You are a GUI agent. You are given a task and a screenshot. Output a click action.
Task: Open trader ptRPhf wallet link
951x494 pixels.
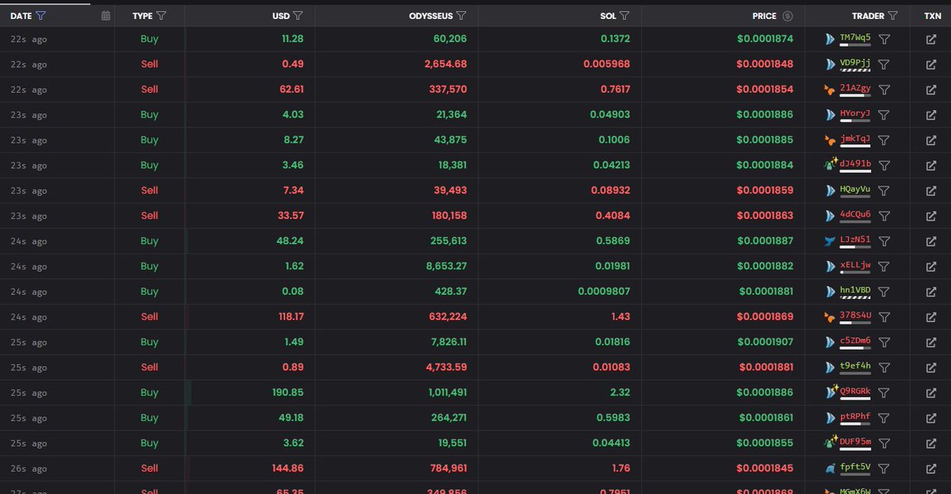[855, 416]
